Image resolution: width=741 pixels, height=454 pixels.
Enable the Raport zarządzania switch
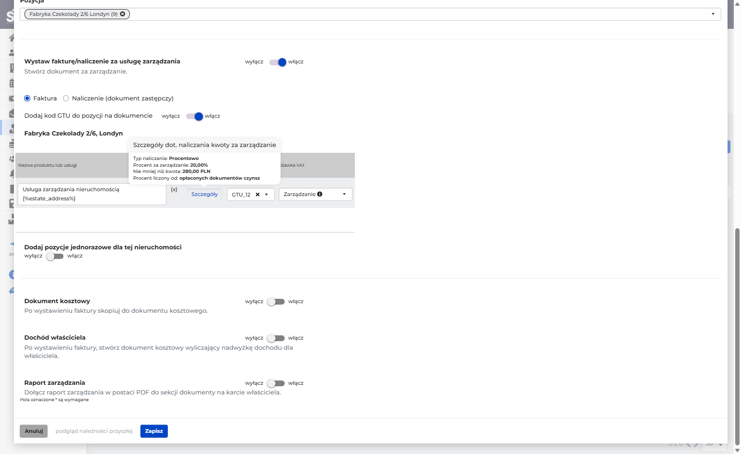276,383
